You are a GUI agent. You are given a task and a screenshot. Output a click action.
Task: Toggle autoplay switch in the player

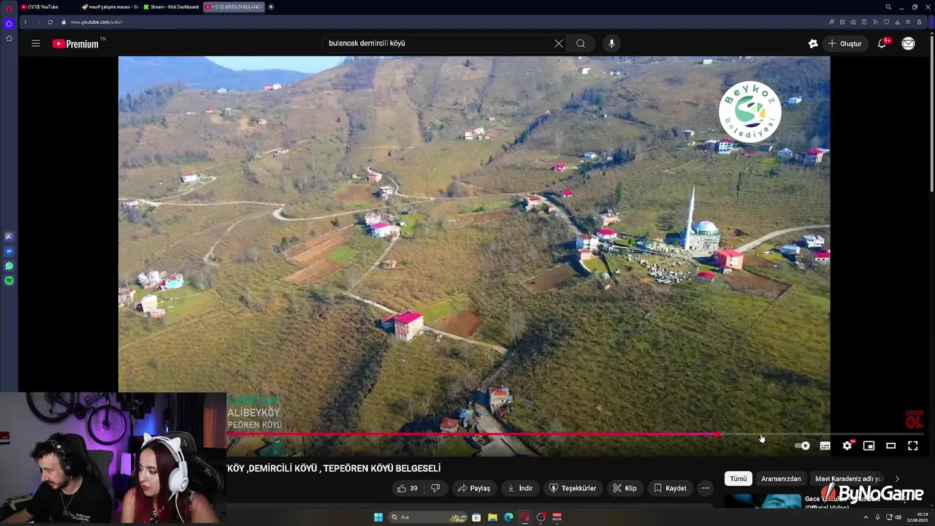tap(803, 446)
